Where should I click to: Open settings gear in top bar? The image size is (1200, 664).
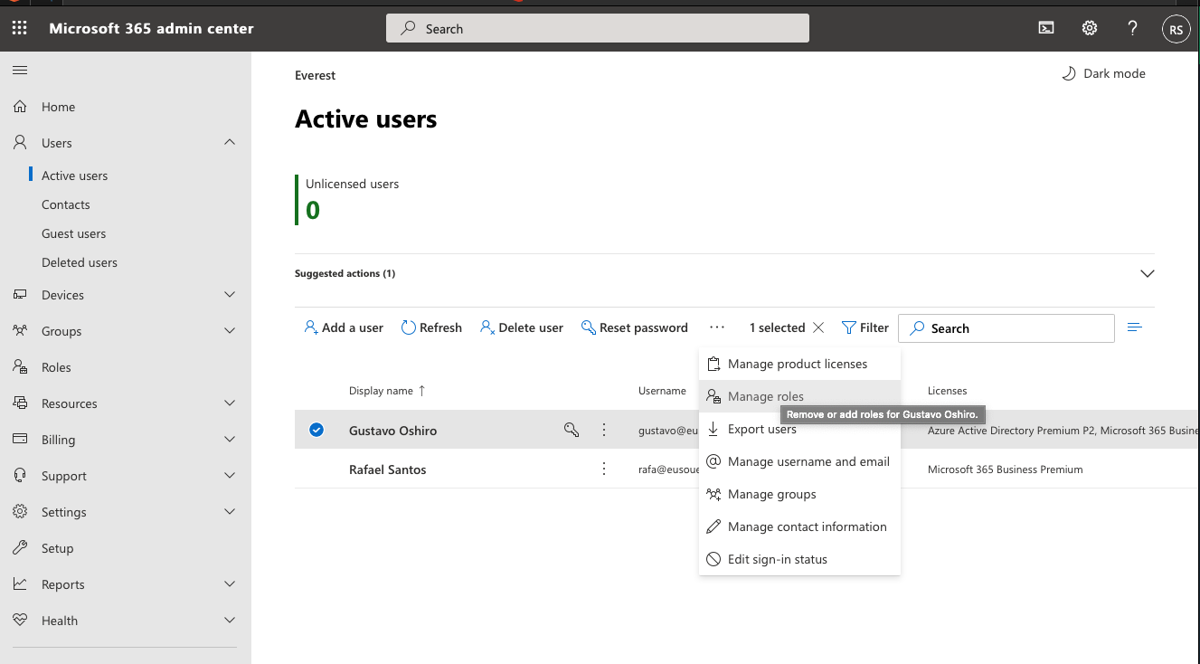(x=1090, y=28)
